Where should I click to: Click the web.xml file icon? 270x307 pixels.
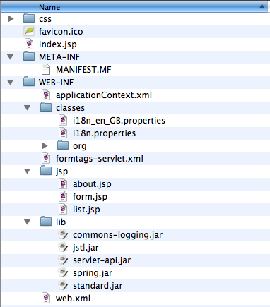click(46, 298)
